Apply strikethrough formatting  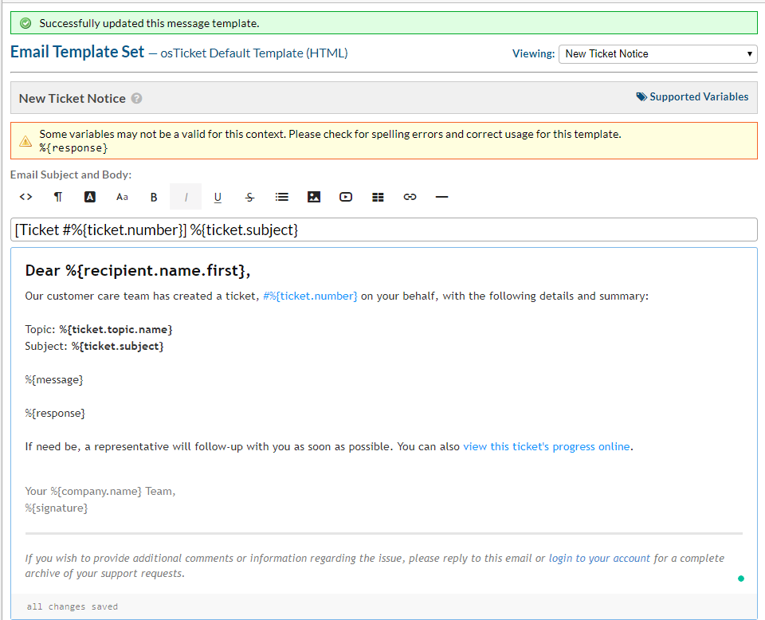click(x=249, y=197)
